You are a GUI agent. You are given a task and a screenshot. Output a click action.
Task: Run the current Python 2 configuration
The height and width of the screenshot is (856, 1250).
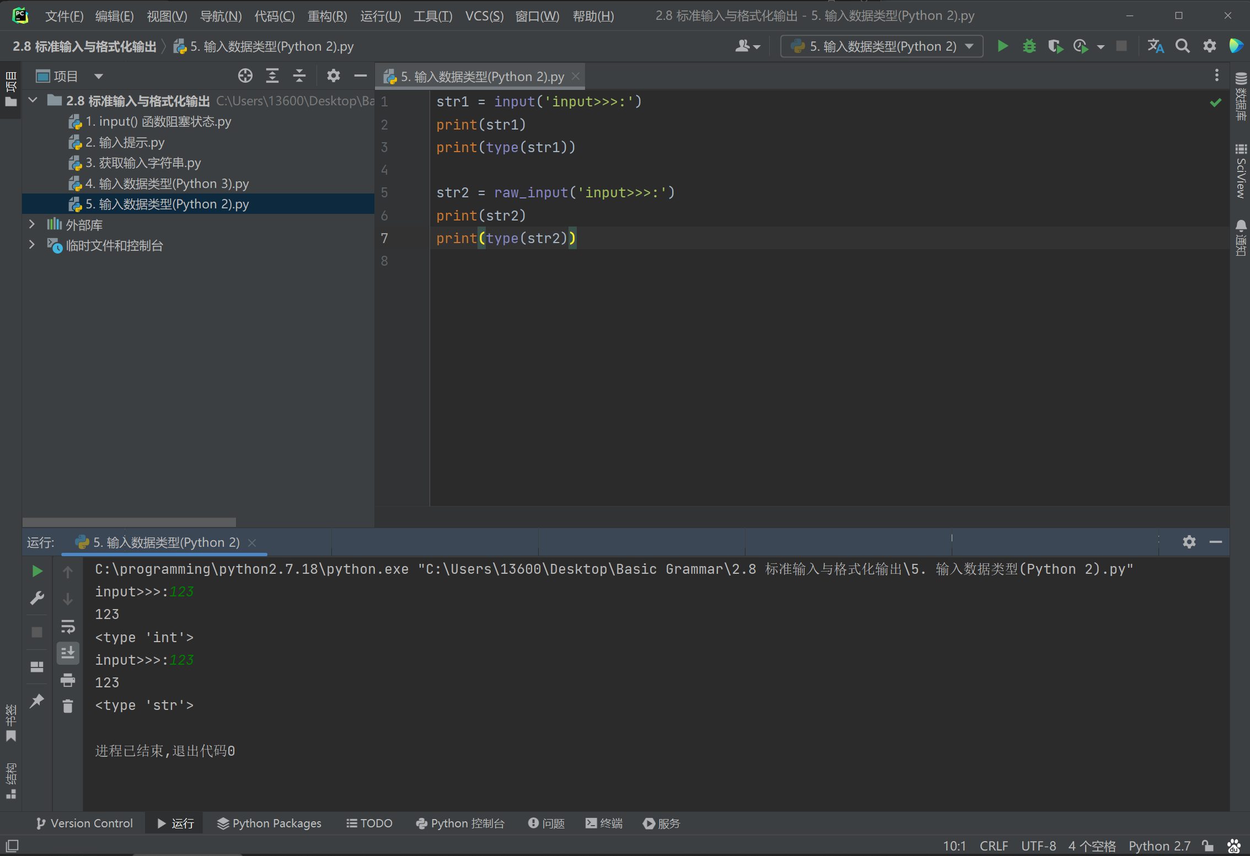1002,46
